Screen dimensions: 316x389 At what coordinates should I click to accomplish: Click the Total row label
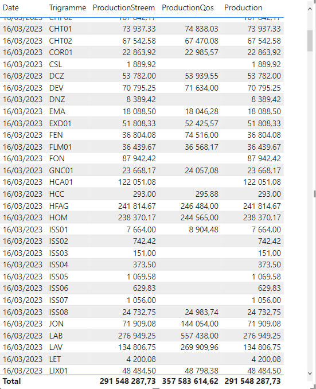pos(11,381)
